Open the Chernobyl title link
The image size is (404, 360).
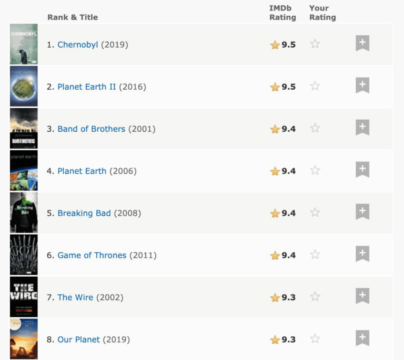(78, 45)
